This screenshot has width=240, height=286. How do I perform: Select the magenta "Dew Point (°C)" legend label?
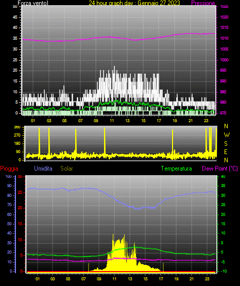coord(220,169)
